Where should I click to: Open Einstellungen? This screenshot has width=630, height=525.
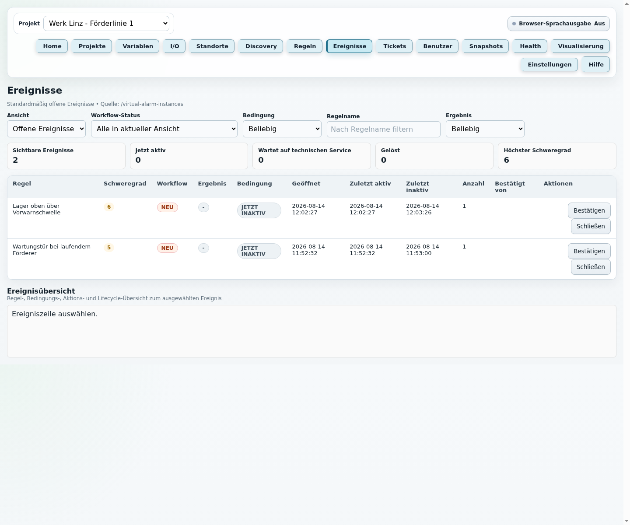click(x=549, y=65)
